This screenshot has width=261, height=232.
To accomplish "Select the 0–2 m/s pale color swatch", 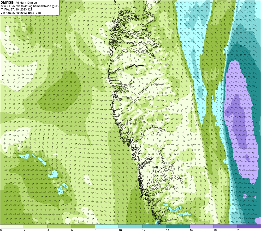I will point(12,226).
